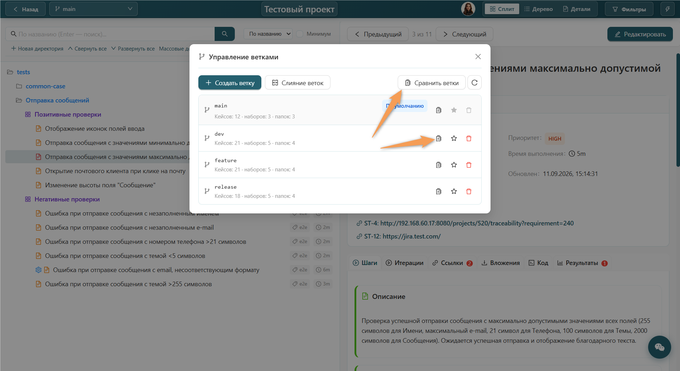Open the Фильтры panel
680x371 pixels.
point(629,9)
